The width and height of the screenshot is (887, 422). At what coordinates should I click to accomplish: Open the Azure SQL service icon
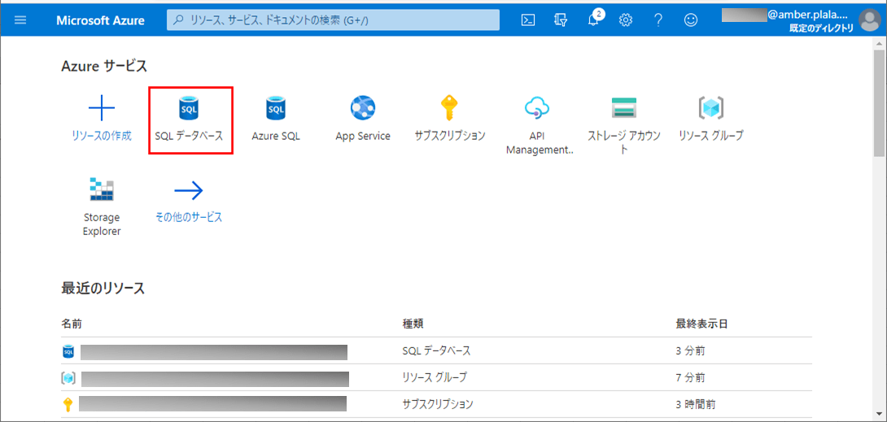coord(276,107)
